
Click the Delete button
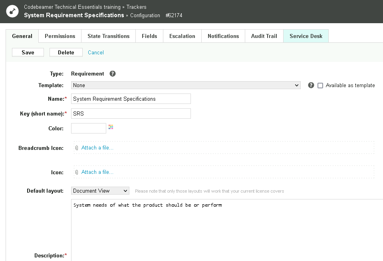(66, 52)
